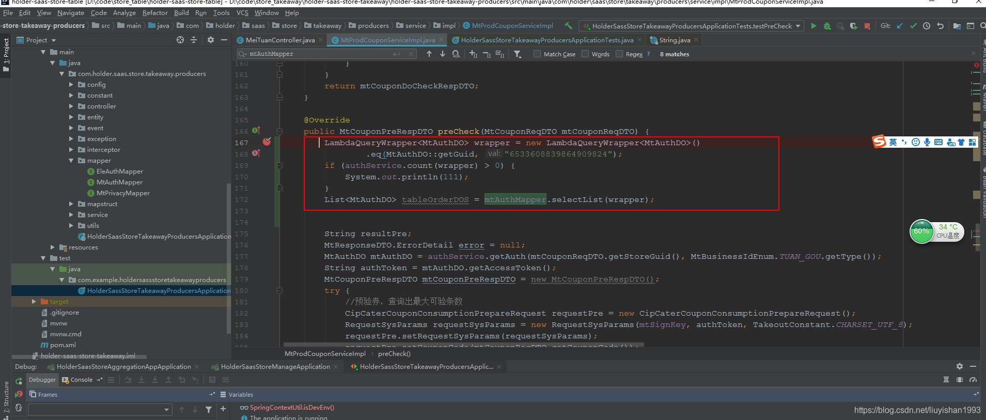
Task: Enable the Match Case checkbox
Action: click(537, 54)
